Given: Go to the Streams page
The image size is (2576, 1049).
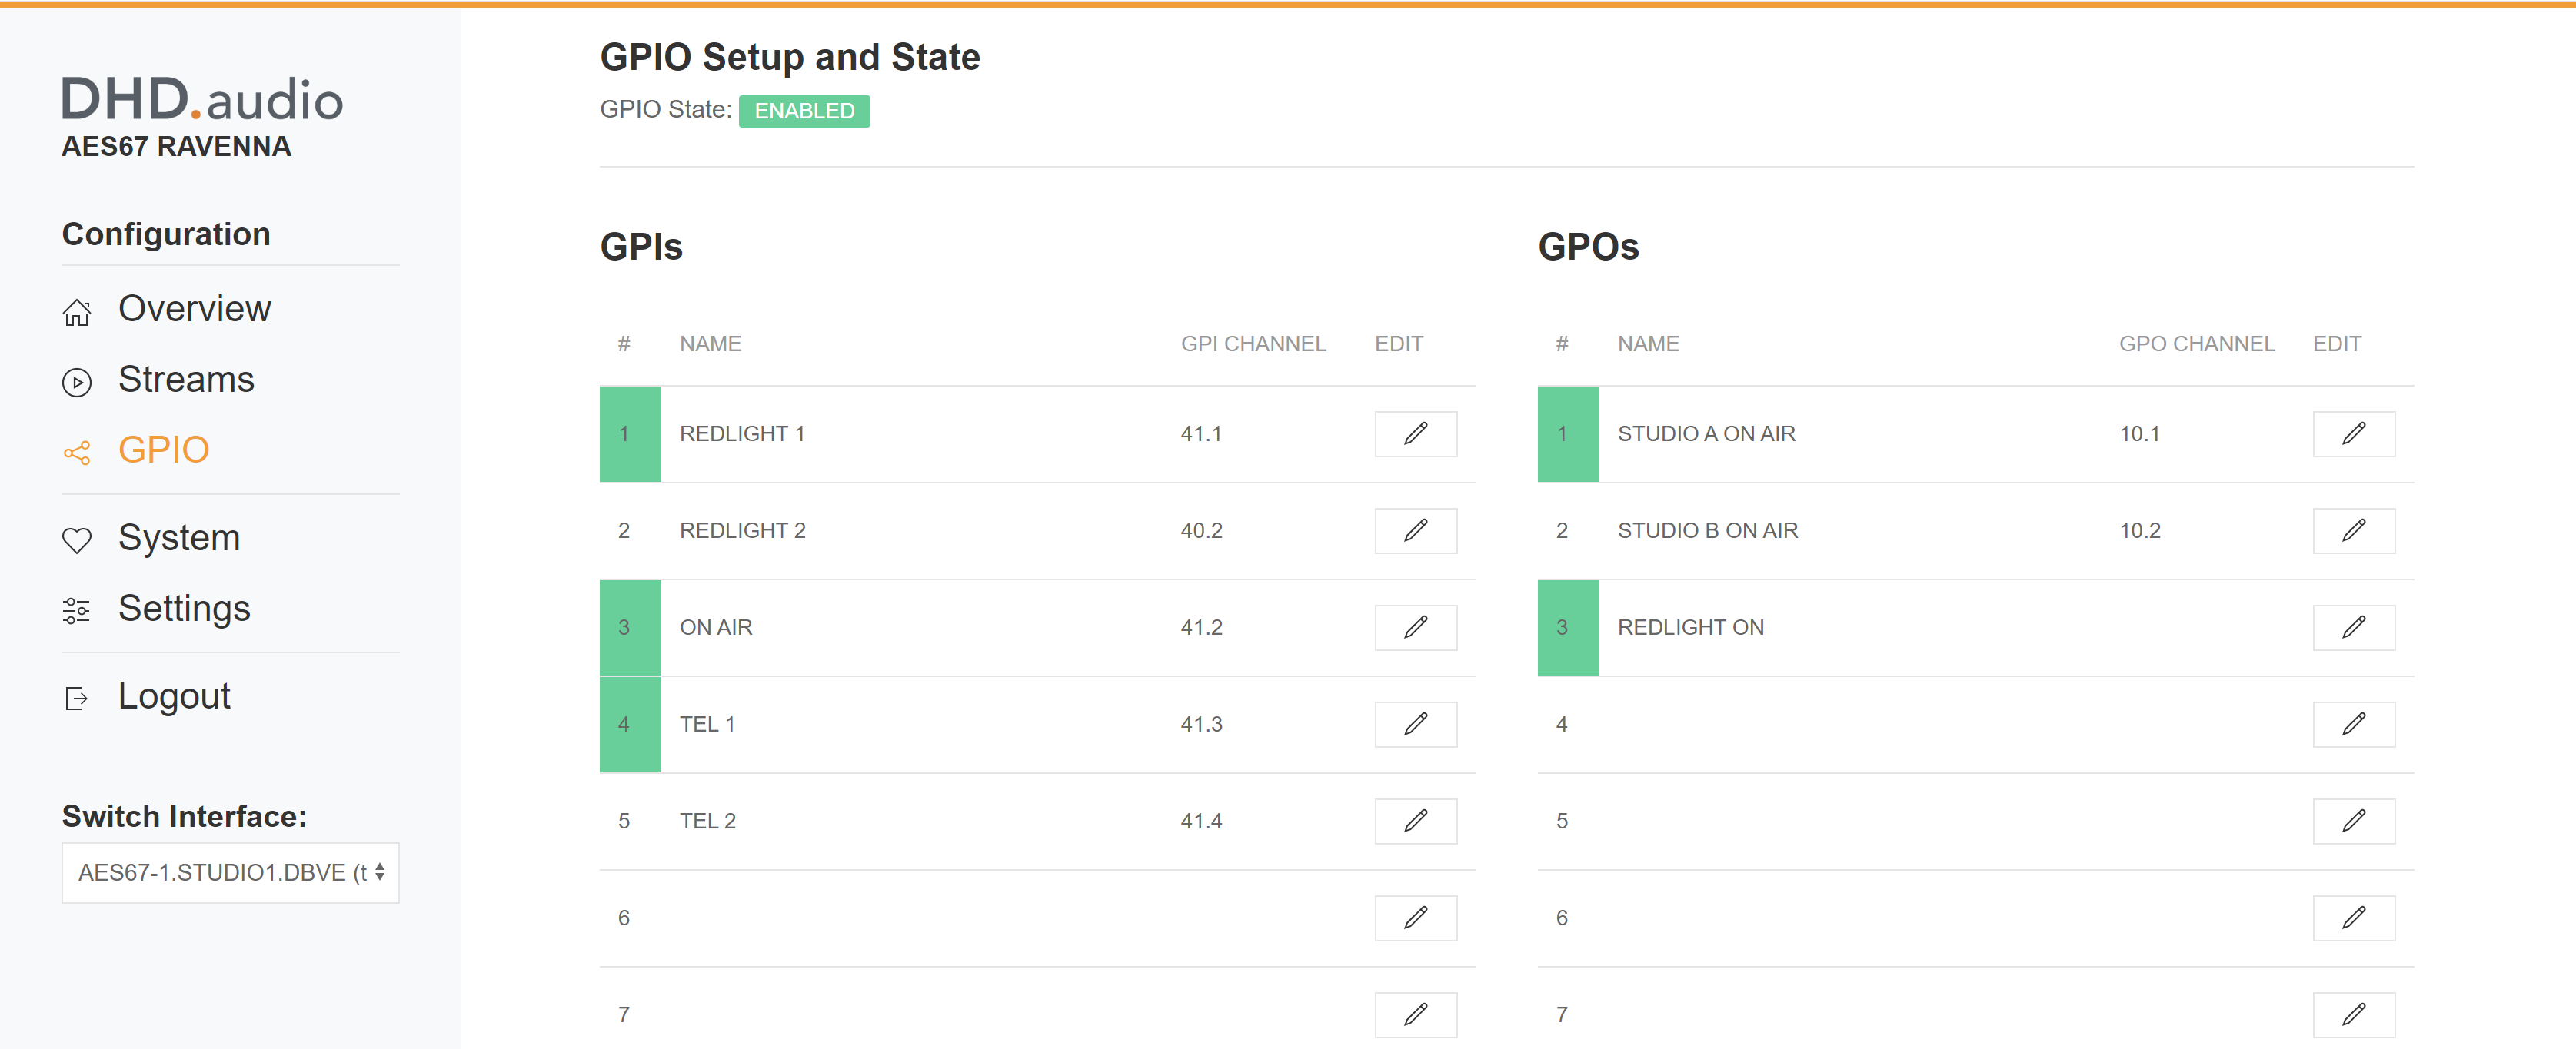Looking at the screenshot, I should [186, 380].
